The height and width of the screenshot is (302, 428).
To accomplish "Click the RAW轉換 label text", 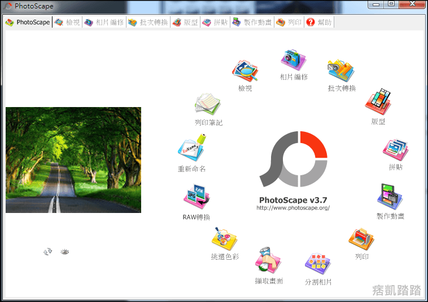I will [196, 217].
